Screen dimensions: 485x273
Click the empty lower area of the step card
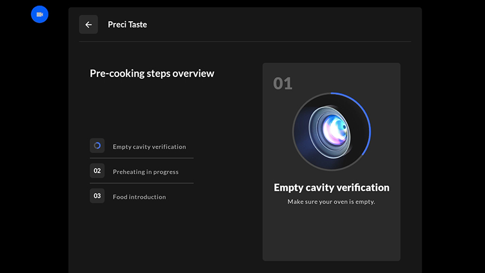pos(332,235)
